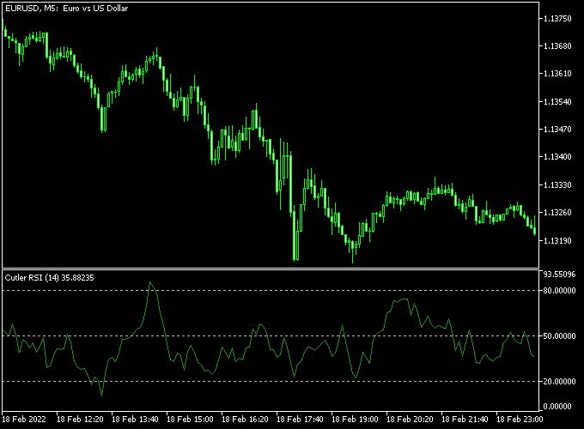Image resolution: width=584 pixels, height=429 pixels.
Task: Click the 18 Feb 21:40 time label
Action: 465,420
